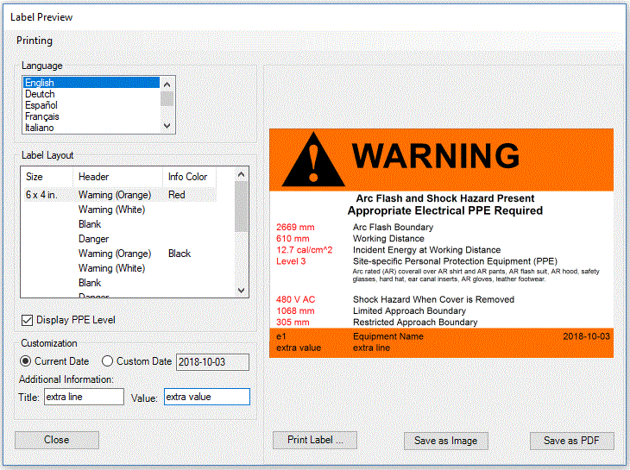Click Language list scroll up arrow
Screen dimensions: 630x470
(167, 85)
